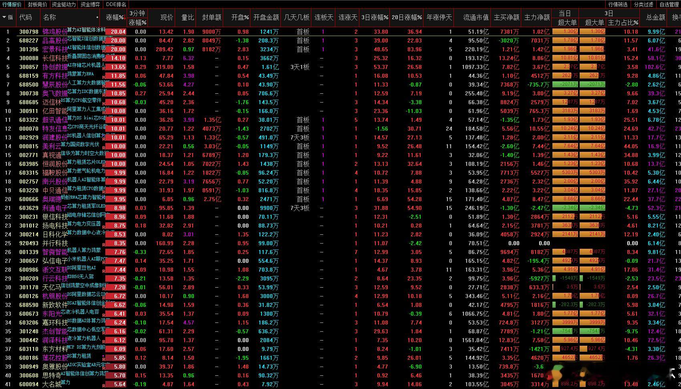This screenshot has height=389, width=681.
Task: Click 3天1板 cell for 协创数据
Action: tap(300, 67)
